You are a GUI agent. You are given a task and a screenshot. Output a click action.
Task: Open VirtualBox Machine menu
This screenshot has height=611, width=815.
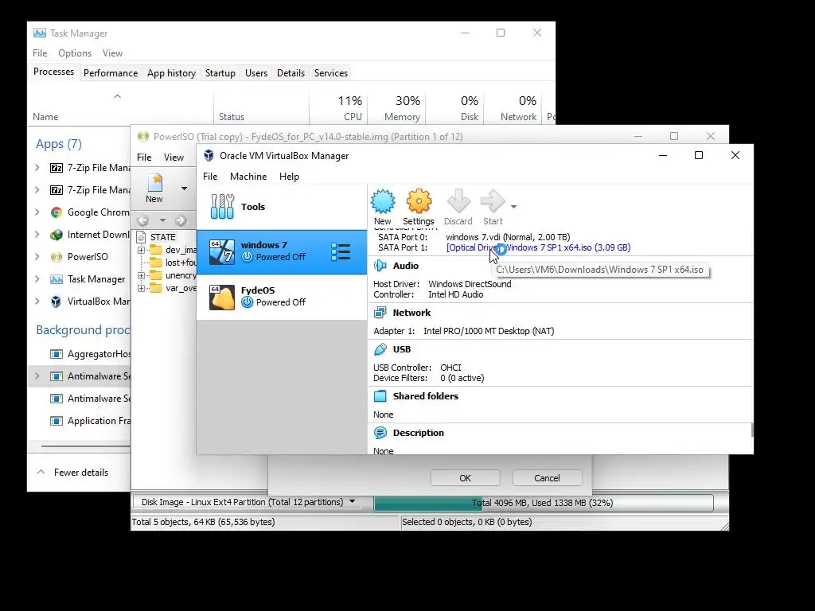pos(248,177)
